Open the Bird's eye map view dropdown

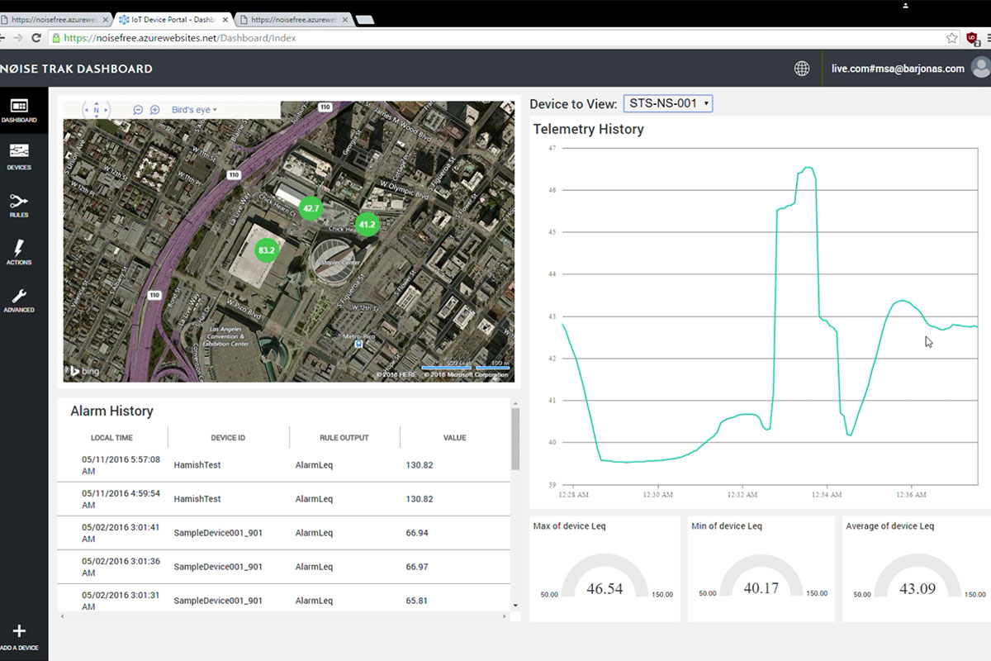194,110
